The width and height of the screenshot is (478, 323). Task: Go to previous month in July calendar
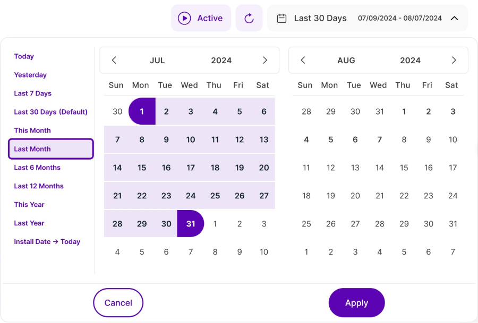point(114,60)
